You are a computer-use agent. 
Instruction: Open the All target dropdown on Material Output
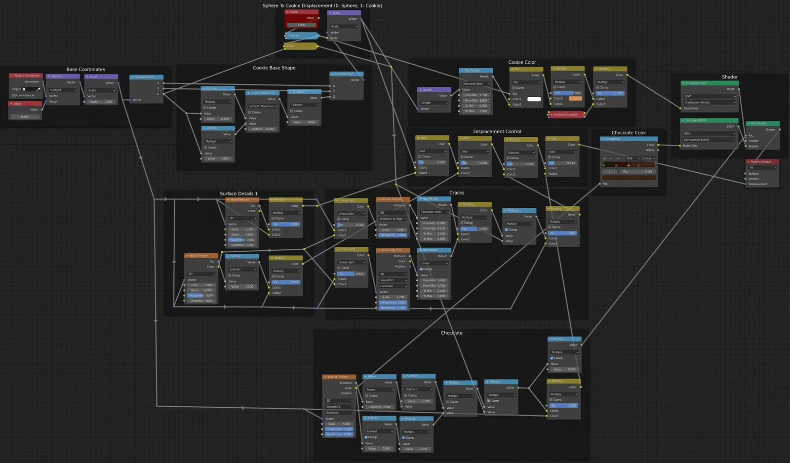pos(762,167)
